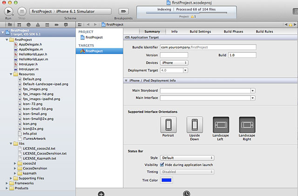Go forward in editor history
298x196 pixels.
click(95, 25)
